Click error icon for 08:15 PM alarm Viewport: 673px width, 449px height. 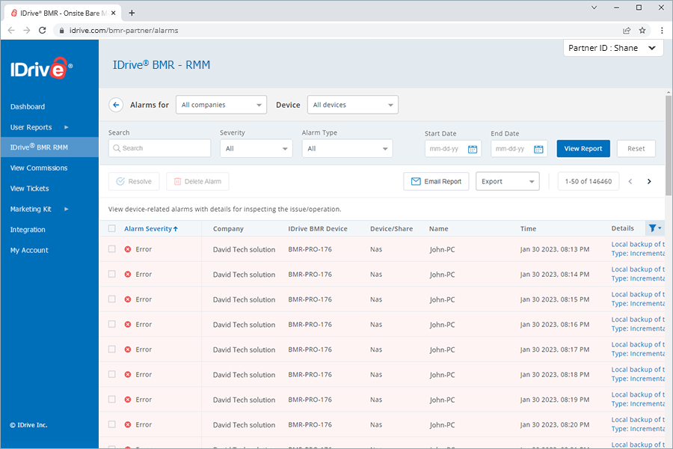(127, 299)
